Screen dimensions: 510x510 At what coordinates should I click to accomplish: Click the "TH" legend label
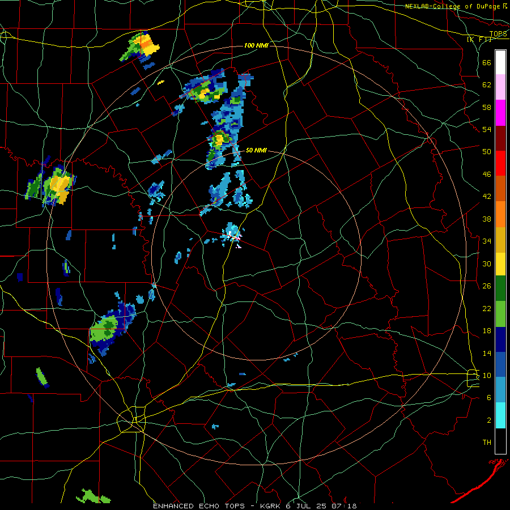coord(487,443)
